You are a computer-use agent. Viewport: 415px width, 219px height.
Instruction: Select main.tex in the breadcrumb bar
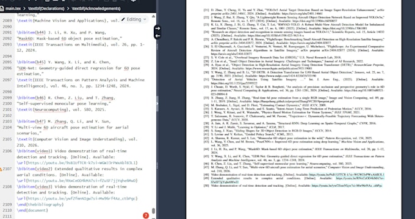click(13, 9)
